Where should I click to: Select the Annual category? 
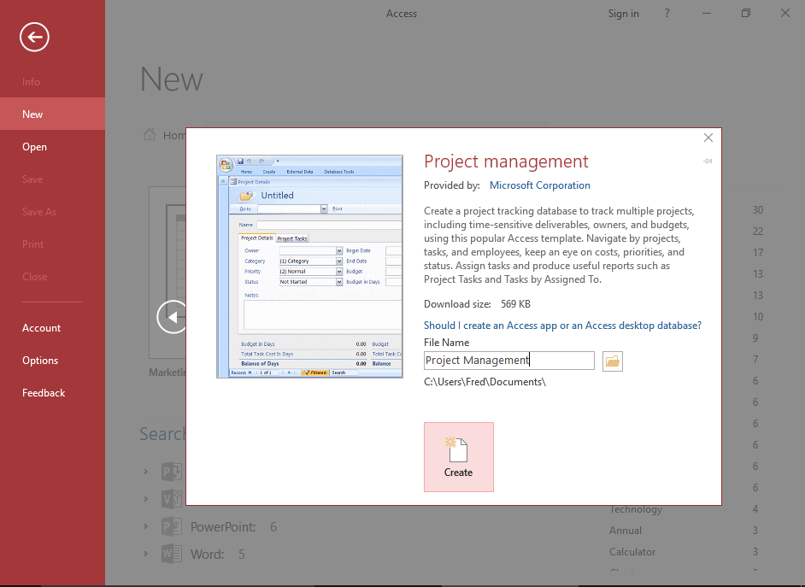(626, 531)
